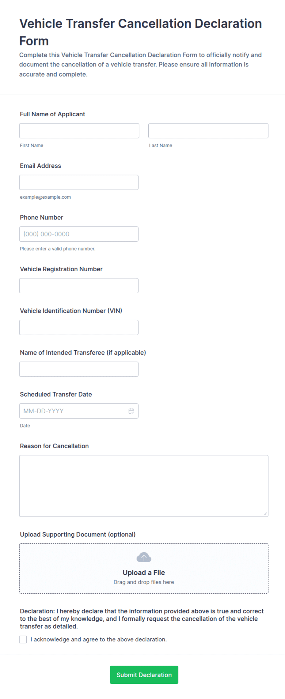Click the Upload a File text
The width and height of the screenshot is (285, 699).
[144, 573]
